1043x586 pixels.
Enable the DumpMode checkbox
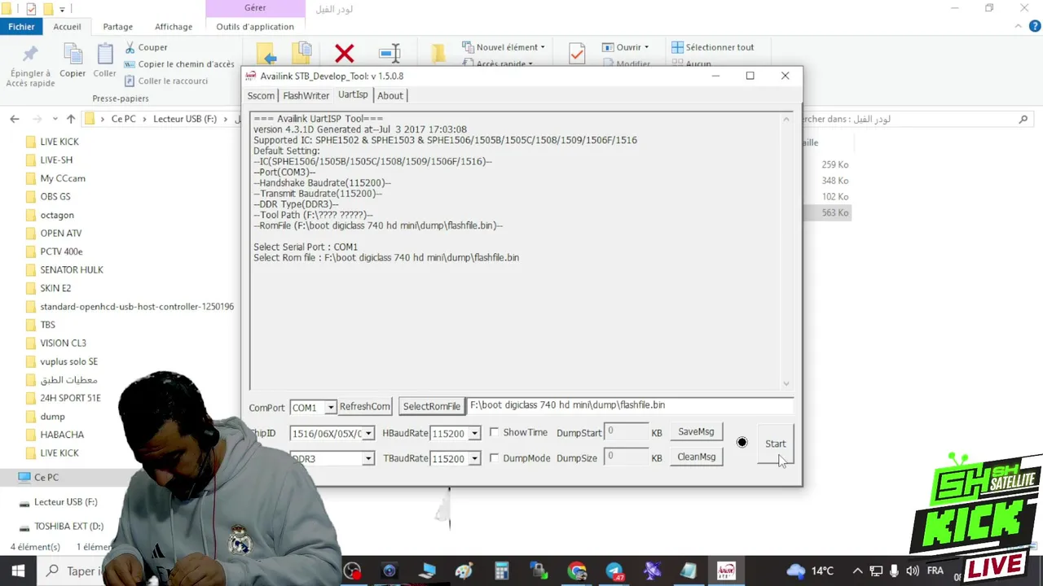click(494, 458)
